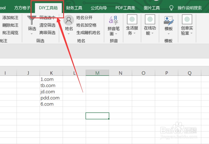Click 姓名分开 button

pyautogui.click(x=84, y=17)
